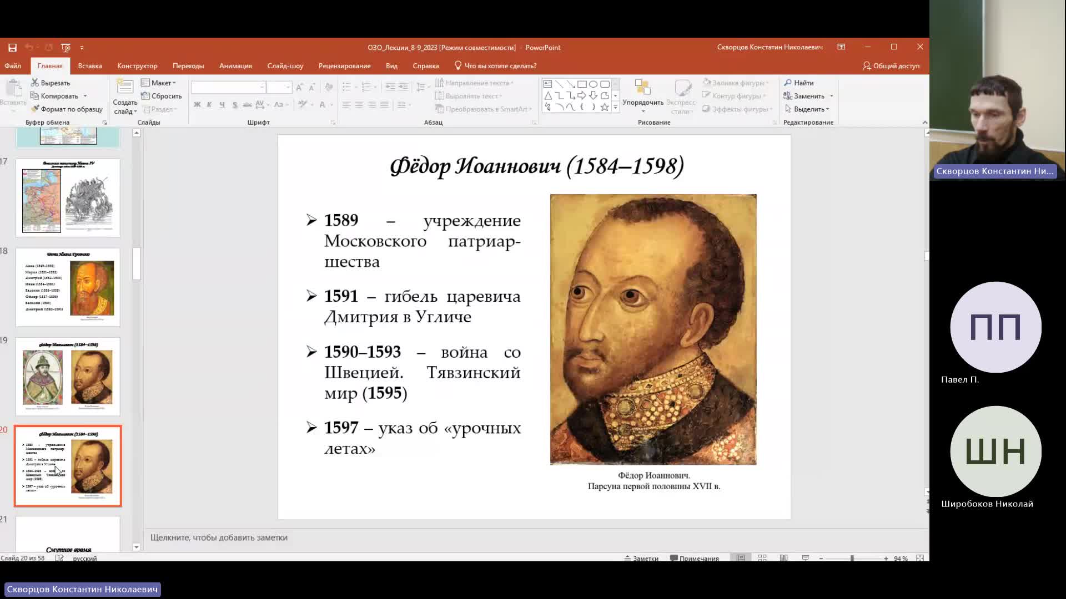Expand the Копировать dropdown arrow
The width and height of the screenshot is (1066, 599).
coord(85,97)
